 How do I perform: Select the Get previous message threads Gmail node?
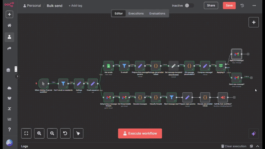pos(109,97)
